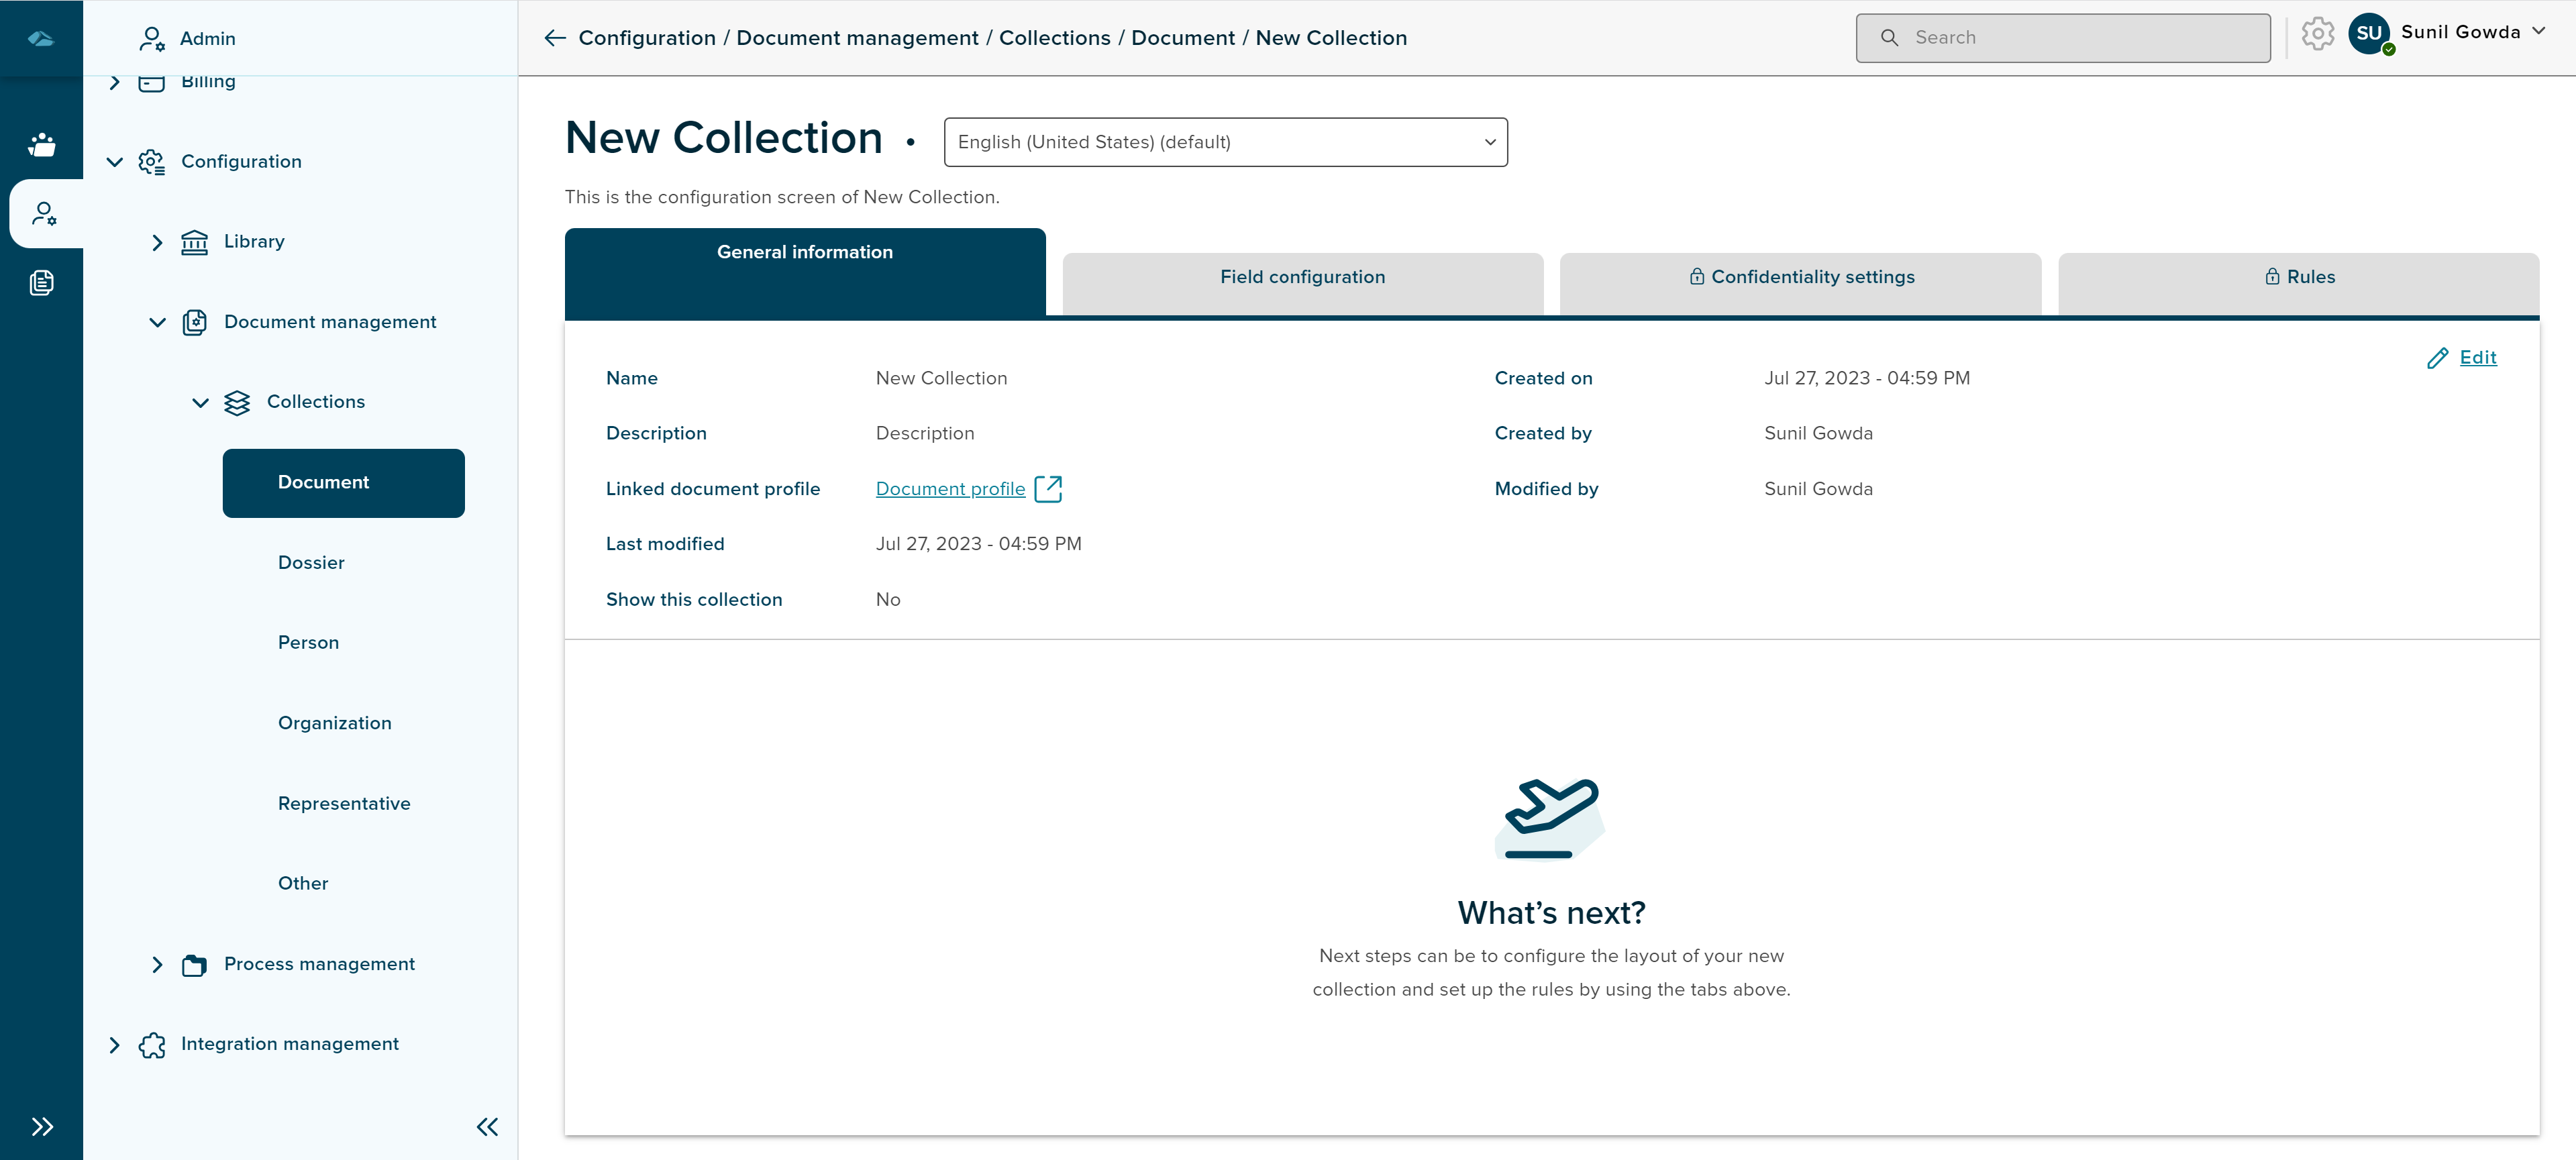Image resolution: width=2576 pixels, height=1160 pixels.
Task: Open settings gear icon in header
Action: click(2317, 34)
